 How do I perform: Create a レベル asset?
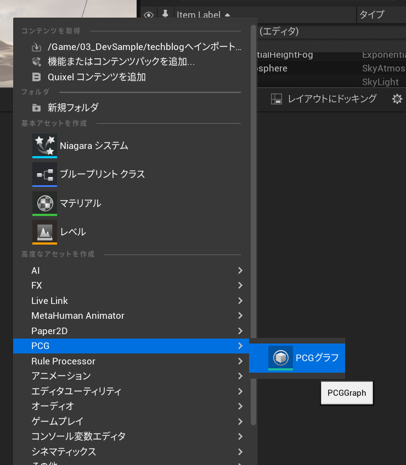(x=131, y=232)
